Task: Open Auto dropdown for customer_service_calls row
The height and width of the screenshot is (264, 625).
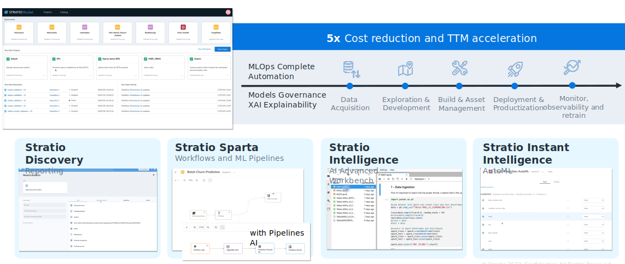Action: (x=593, y=208)
